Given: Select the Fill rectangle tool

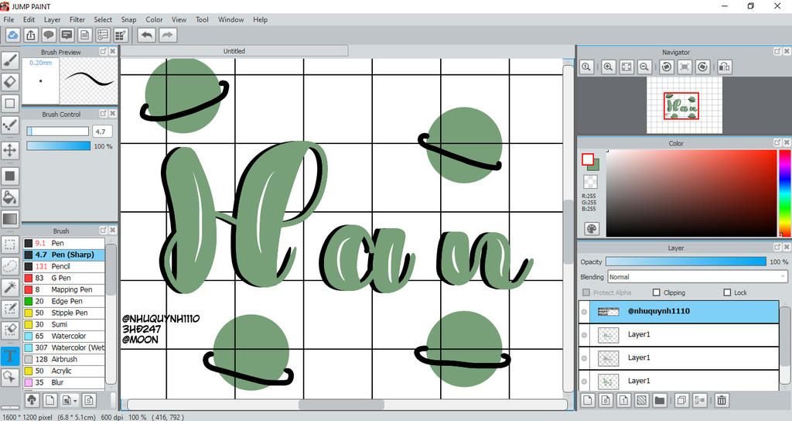Looking at the screenshot, I should 9,176.
